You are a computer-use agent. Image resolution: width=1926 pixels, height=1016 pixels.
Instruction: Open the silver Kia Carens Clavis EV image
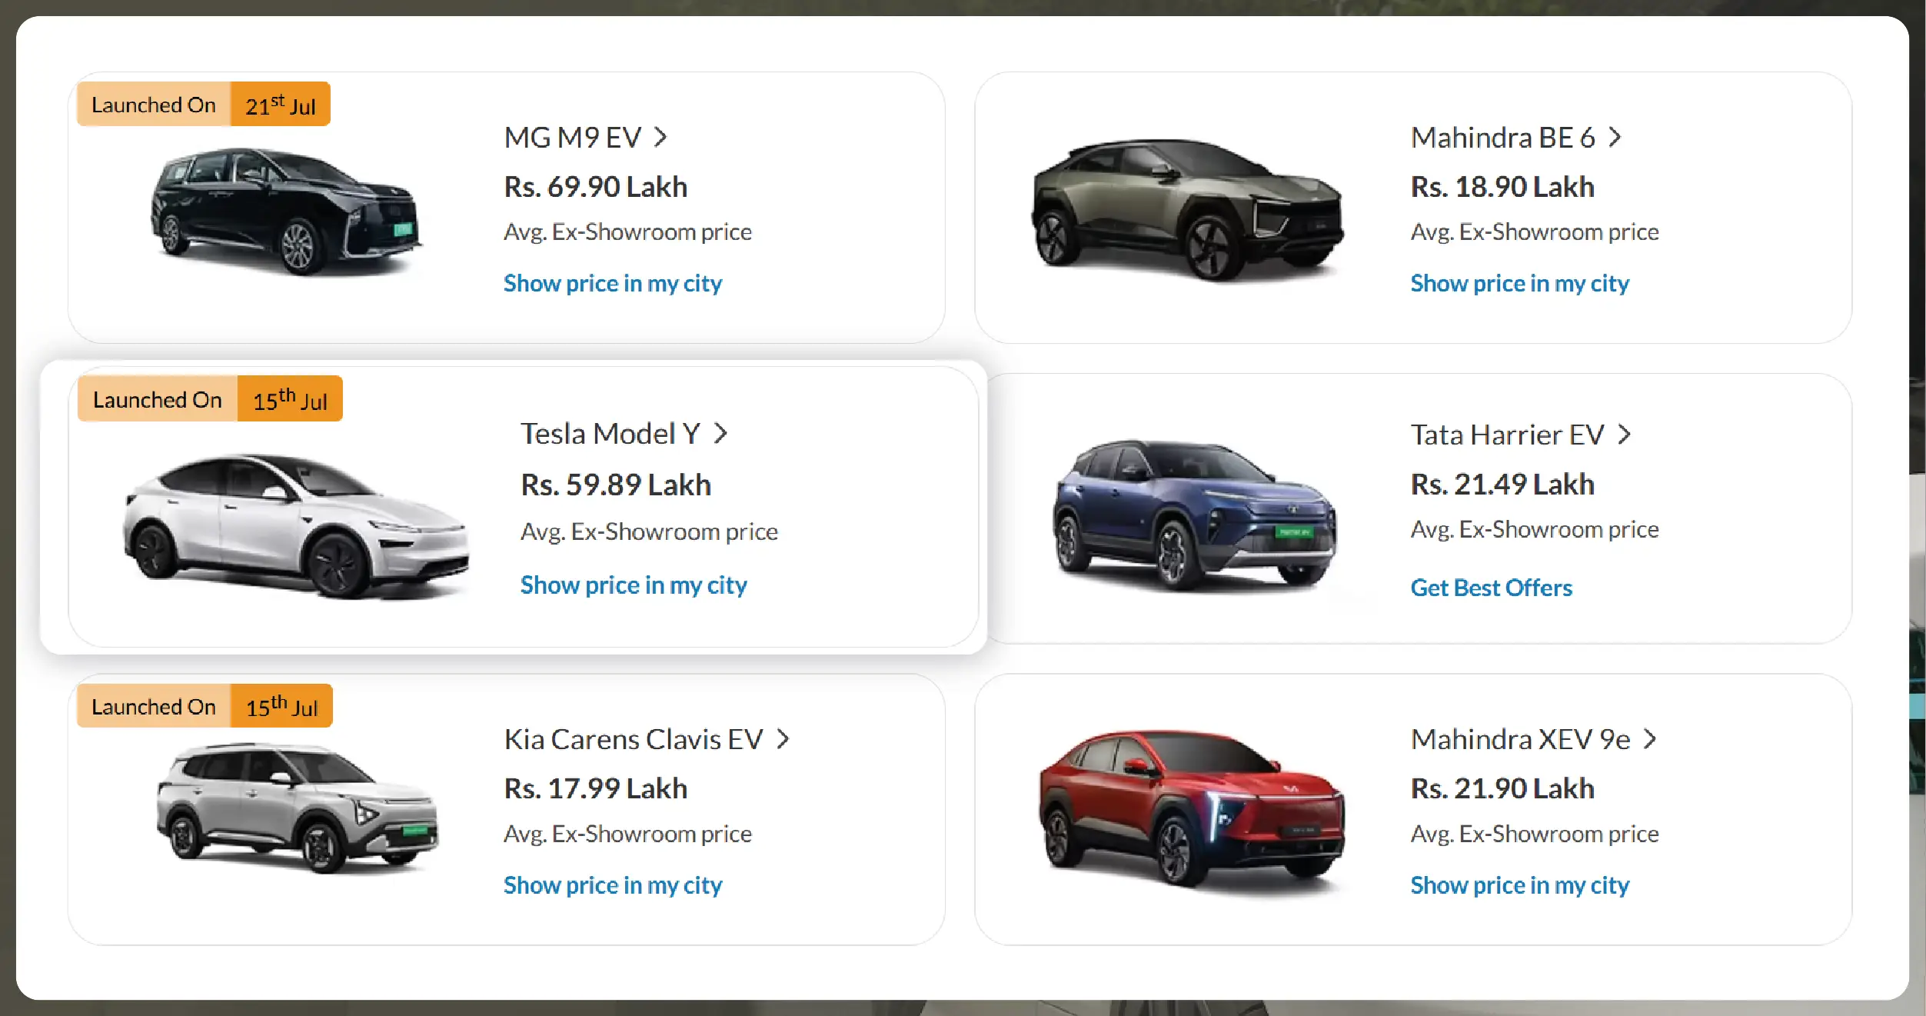[x=298, y=808]
